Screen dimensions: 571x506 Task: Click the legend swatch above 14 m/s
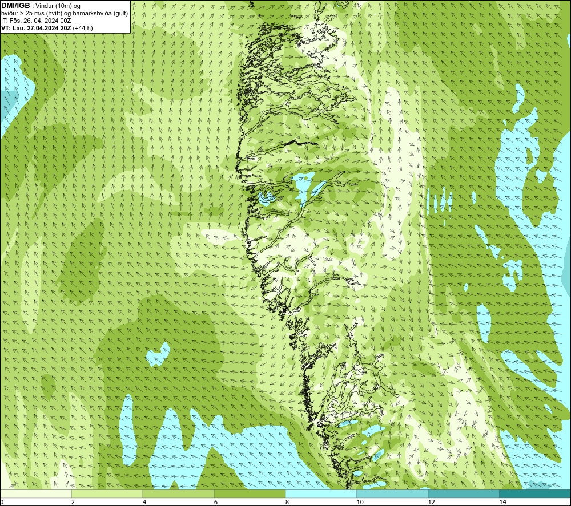[535, 493]
